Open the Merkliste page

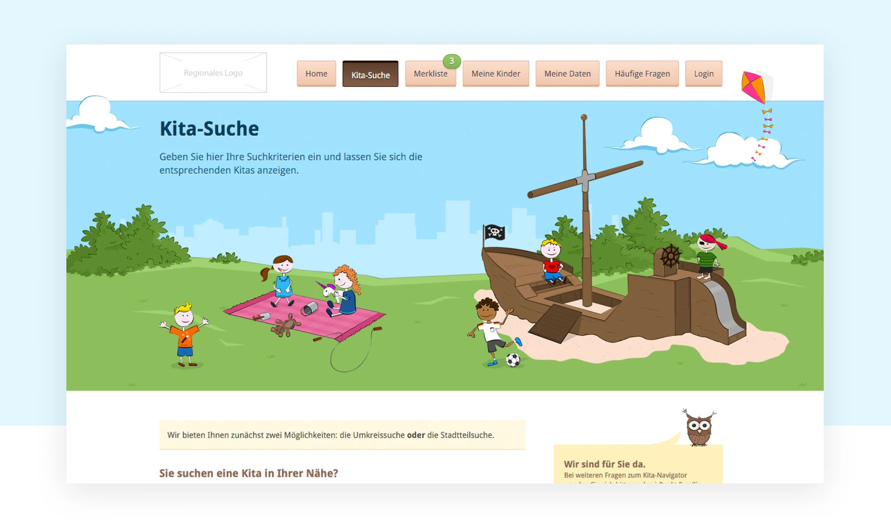click(430, 74)
